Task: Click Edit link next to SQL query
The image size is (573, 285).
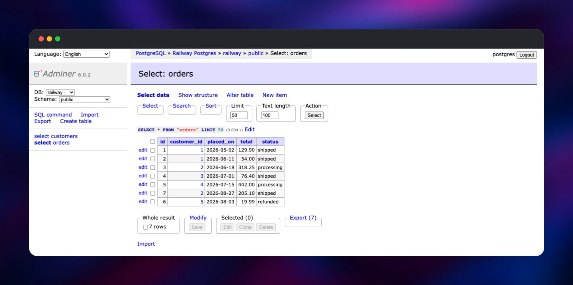Action: click(x=250, y=130)
